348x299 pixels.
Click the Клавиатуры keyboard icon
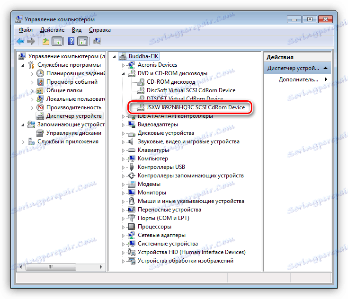(x=132, y=150)
